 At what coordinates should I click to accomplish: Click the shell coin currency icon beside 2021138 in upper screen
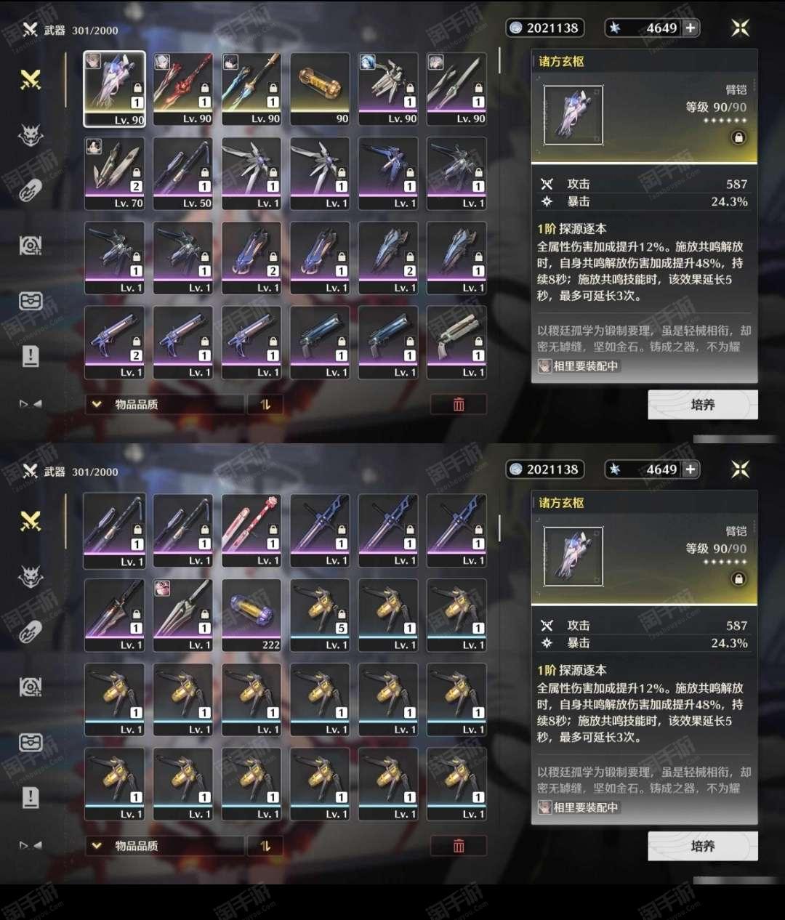pos(516,28)
